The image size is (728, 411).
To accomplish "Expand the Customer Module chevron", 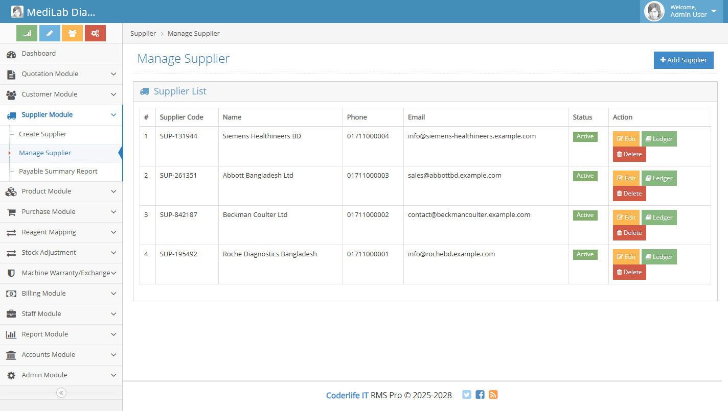I will click(113, 94).
